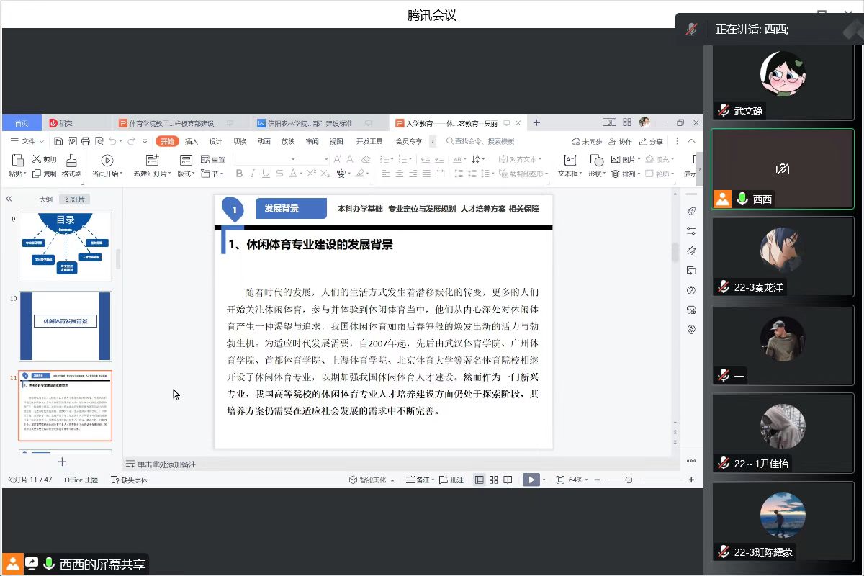Select slide 10 thumbnail
The width and height of the screenshot is (864, 576).
coord(66,326)
